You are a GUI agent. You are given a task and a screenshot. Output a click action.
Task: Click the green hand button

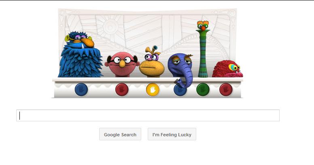pyautogui.click(x=203, y=89)
